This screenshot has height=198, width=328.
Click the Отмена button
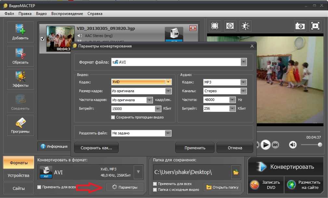(235, 148)
